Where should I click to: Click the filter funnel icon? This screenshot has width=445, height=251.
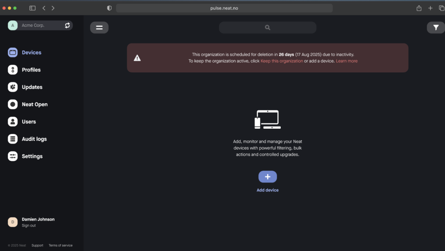pos(435,27)
